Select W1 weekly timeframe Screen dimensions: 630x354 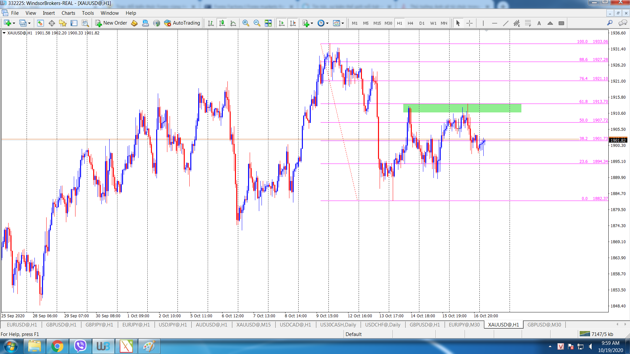[x=433, y=23]
